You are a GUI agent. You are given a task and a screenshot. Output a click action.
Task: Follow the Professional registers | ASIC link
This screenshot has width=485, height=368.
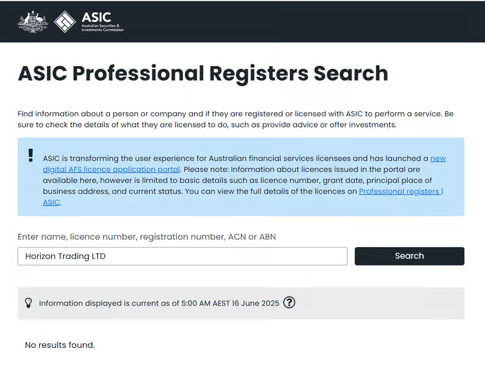(x=400, y=191)
